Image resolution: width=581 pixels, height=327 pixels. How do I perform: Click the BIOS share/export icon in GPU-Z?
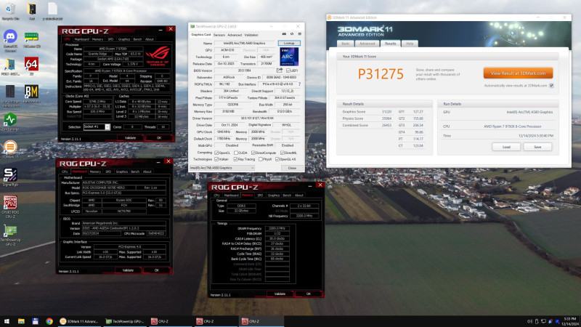[x=280, y=70]
